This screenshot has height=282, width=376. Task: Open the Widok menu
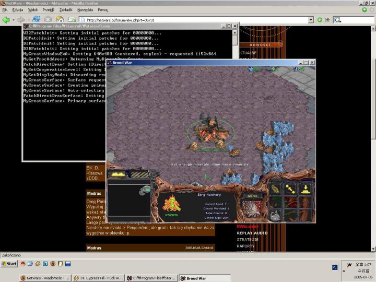pos(33,10)
